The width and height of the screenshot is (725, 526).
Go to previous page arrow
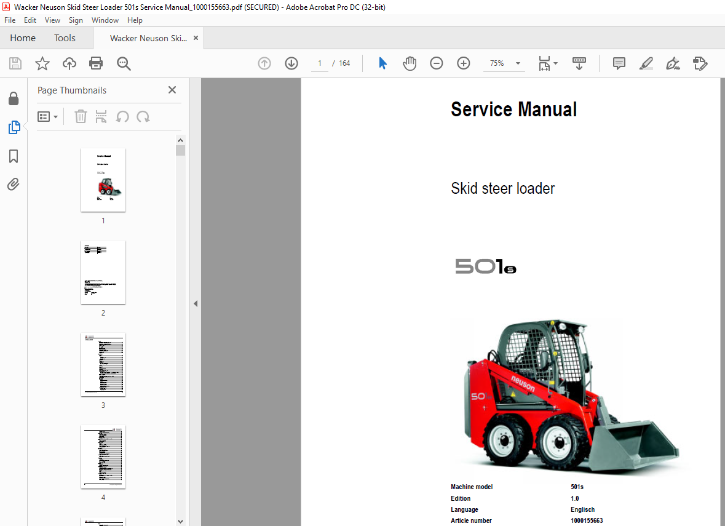(x=264, y=63)
